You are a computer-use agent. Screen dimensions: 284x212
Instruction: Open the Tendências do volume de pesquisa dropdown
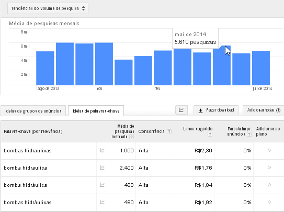[48, 8]
